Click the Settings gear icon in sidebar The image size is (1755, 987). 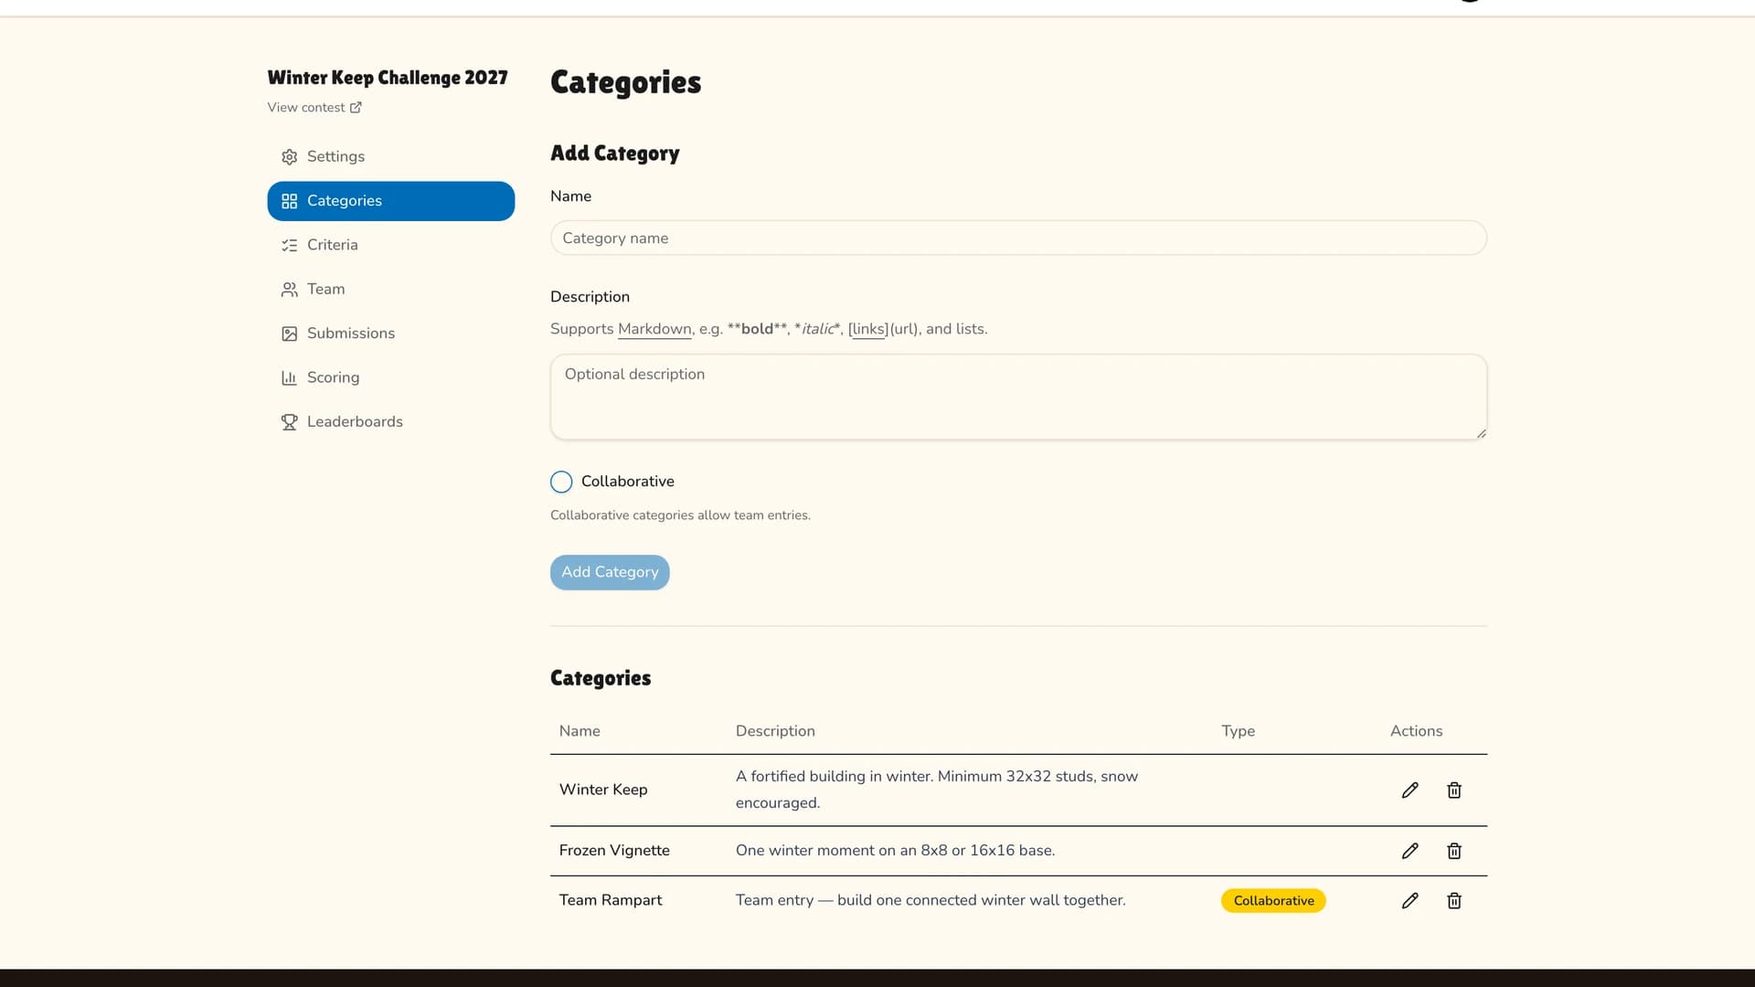click(289, 157)
